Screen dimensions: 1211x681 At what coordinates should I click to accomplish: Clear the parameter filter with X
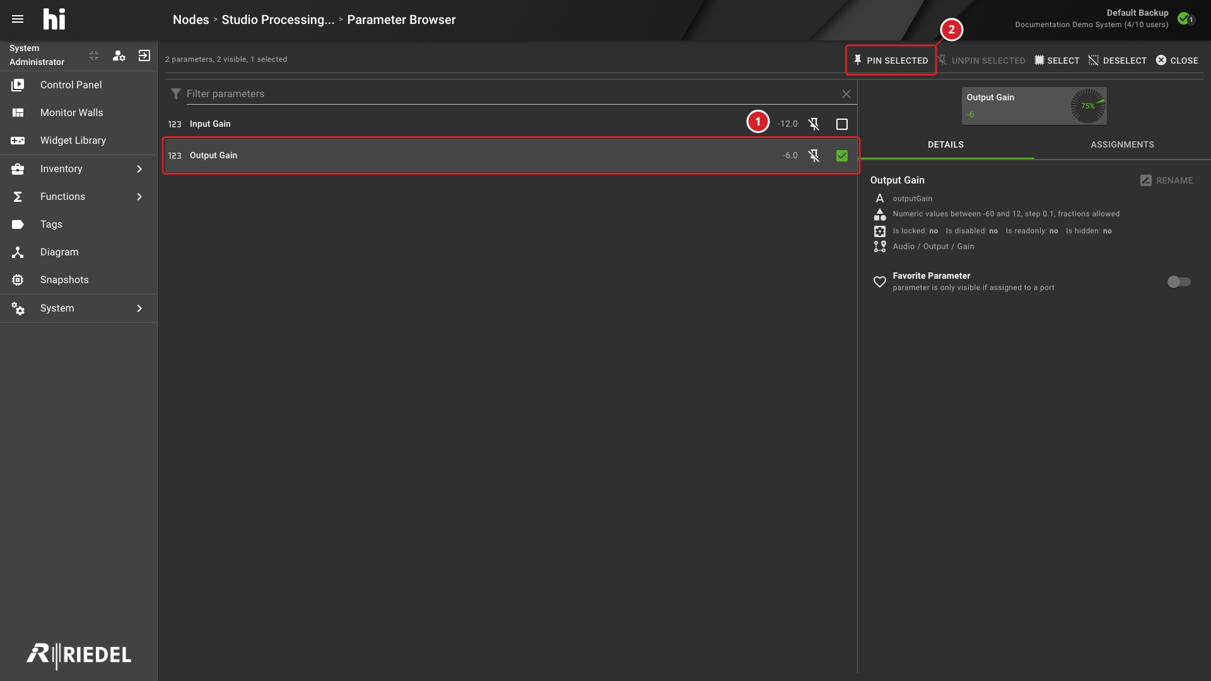pos(846,93)
